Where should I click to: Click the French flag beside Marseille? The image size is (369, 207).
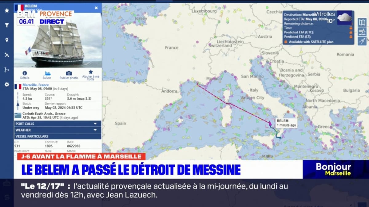tap(18, 86)
